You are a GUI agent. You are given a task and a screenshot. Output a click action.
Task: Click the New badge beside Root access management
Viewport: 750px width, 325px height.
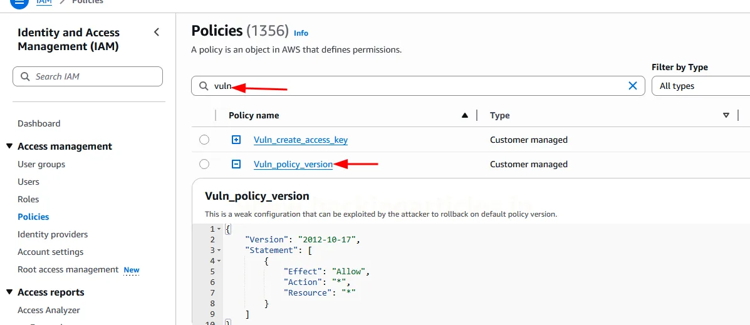pos(132,270)
